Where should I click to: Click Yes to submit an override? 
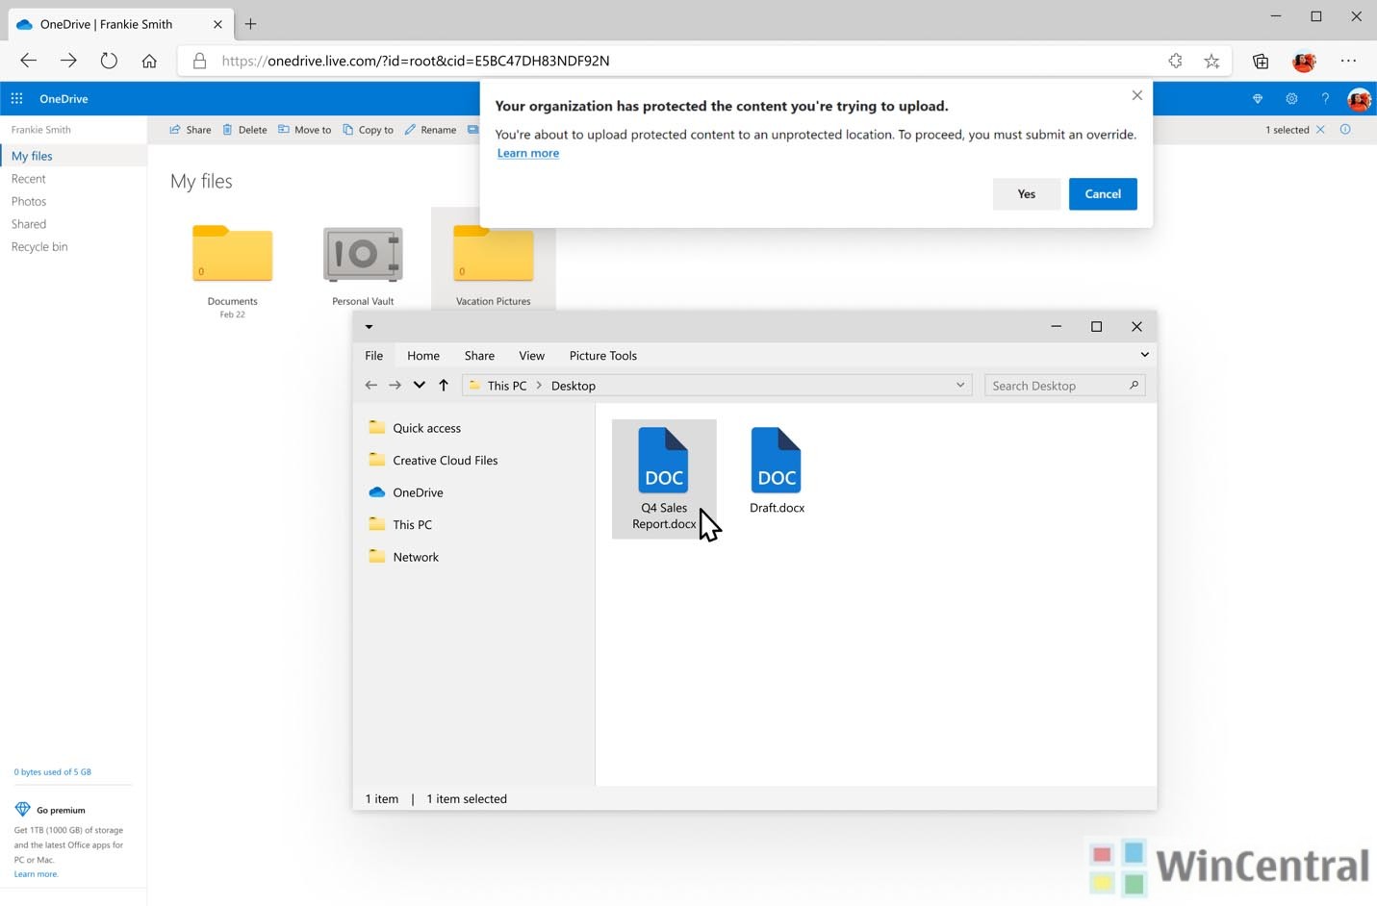pos(1027,193)
